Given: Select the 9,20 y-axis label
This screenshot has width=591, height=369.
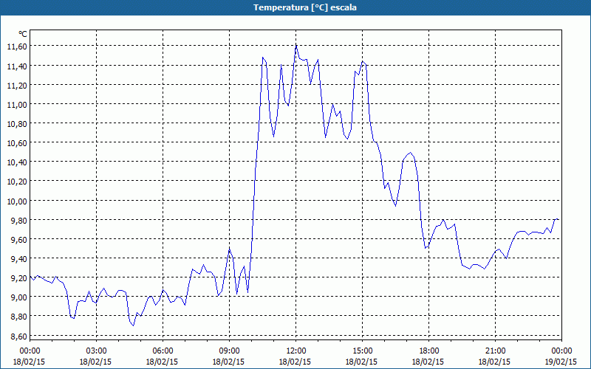Looking at the screenshot, I should point(19,278).
